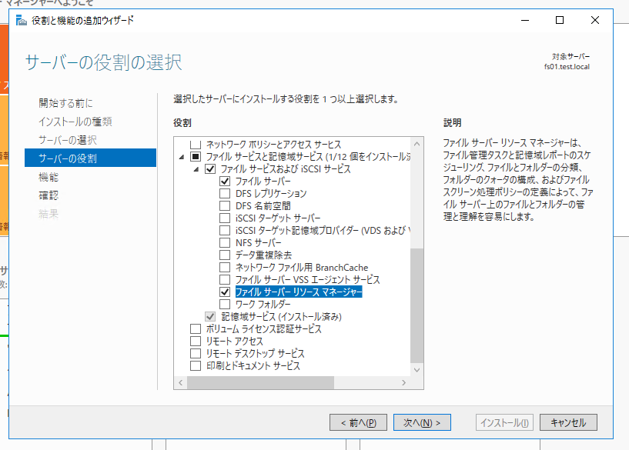
Task: Go to the サーバーの選択 step
Action: (68, 140)
